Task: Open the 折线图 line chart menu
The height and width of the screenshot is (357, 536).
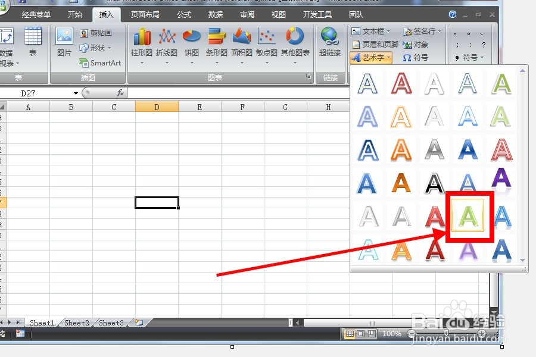Action: 167,46
